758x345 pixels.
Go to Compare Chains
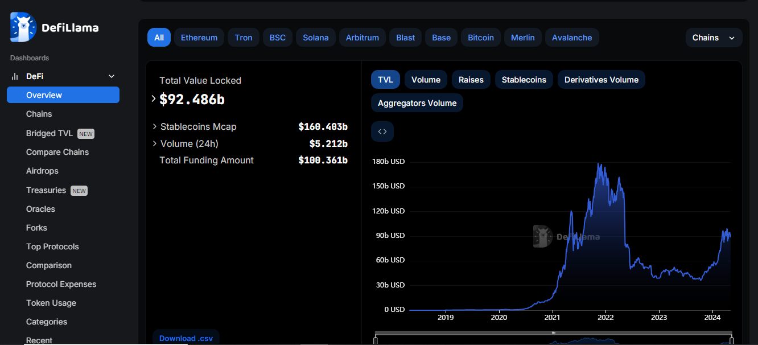pos(57,152)
